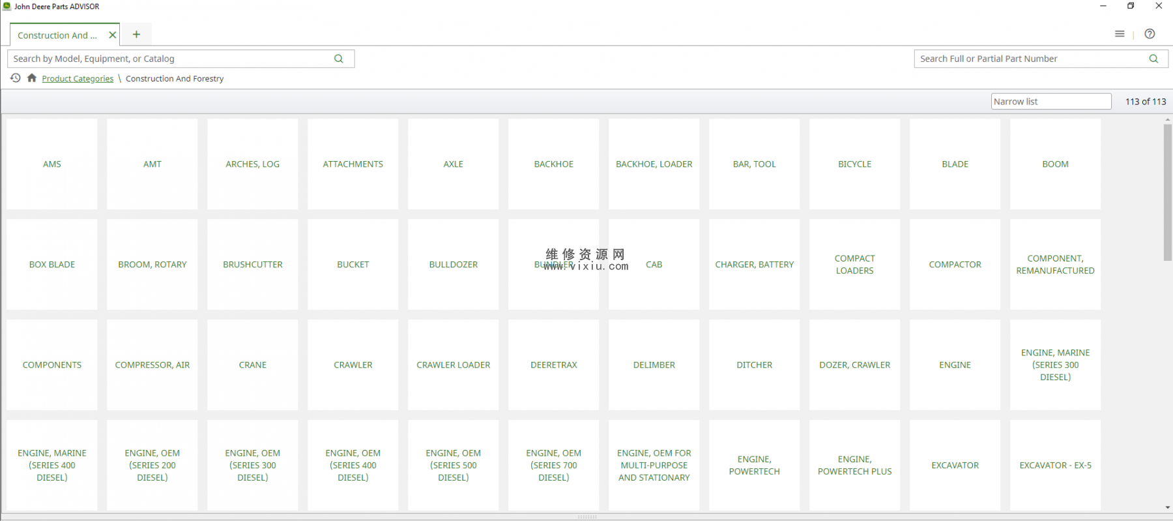Focus the Search by Model input field
1173x521 pixels.
[x=181, y=59]
